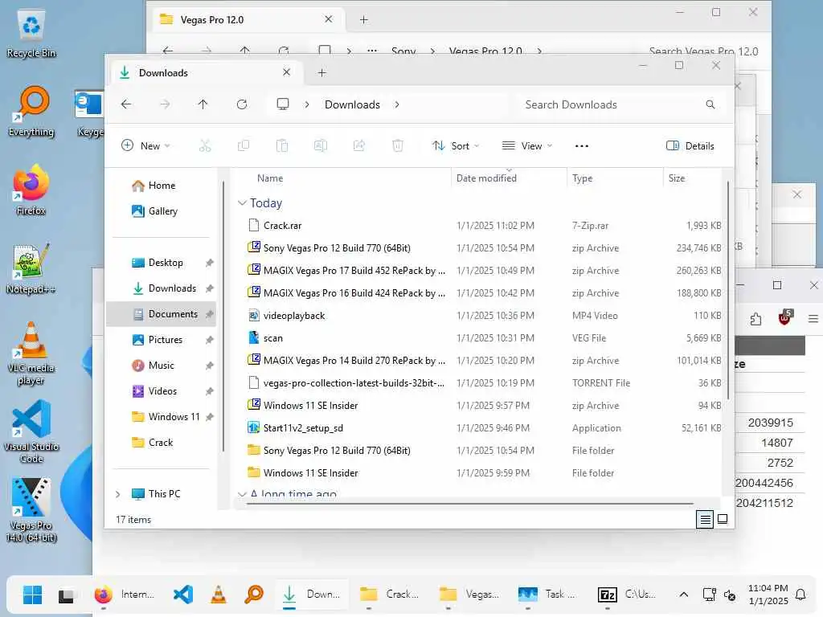823x617 pixels.
Task: Select Vegas Pro 14.0 desktop shortcut
Action: (x=31, y=510)
